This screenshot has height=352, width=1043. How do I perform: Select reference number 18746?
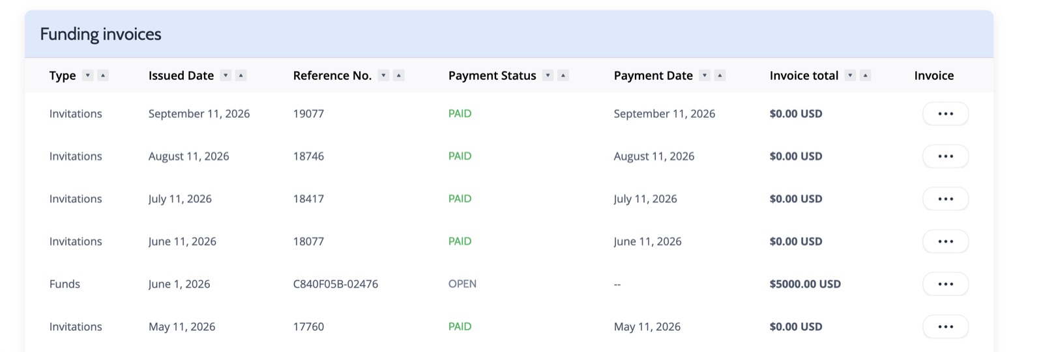(x=308, y=156)
